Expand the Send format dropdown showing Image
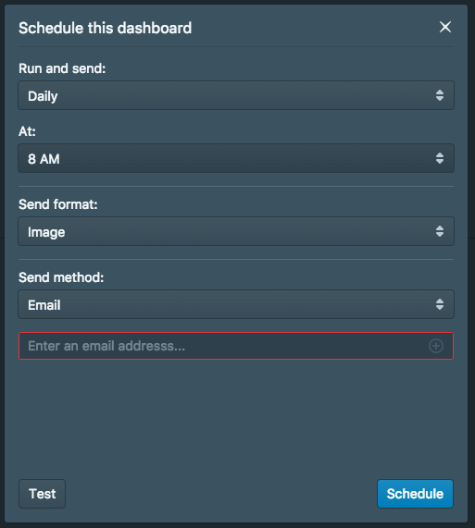 click(236, 231)
